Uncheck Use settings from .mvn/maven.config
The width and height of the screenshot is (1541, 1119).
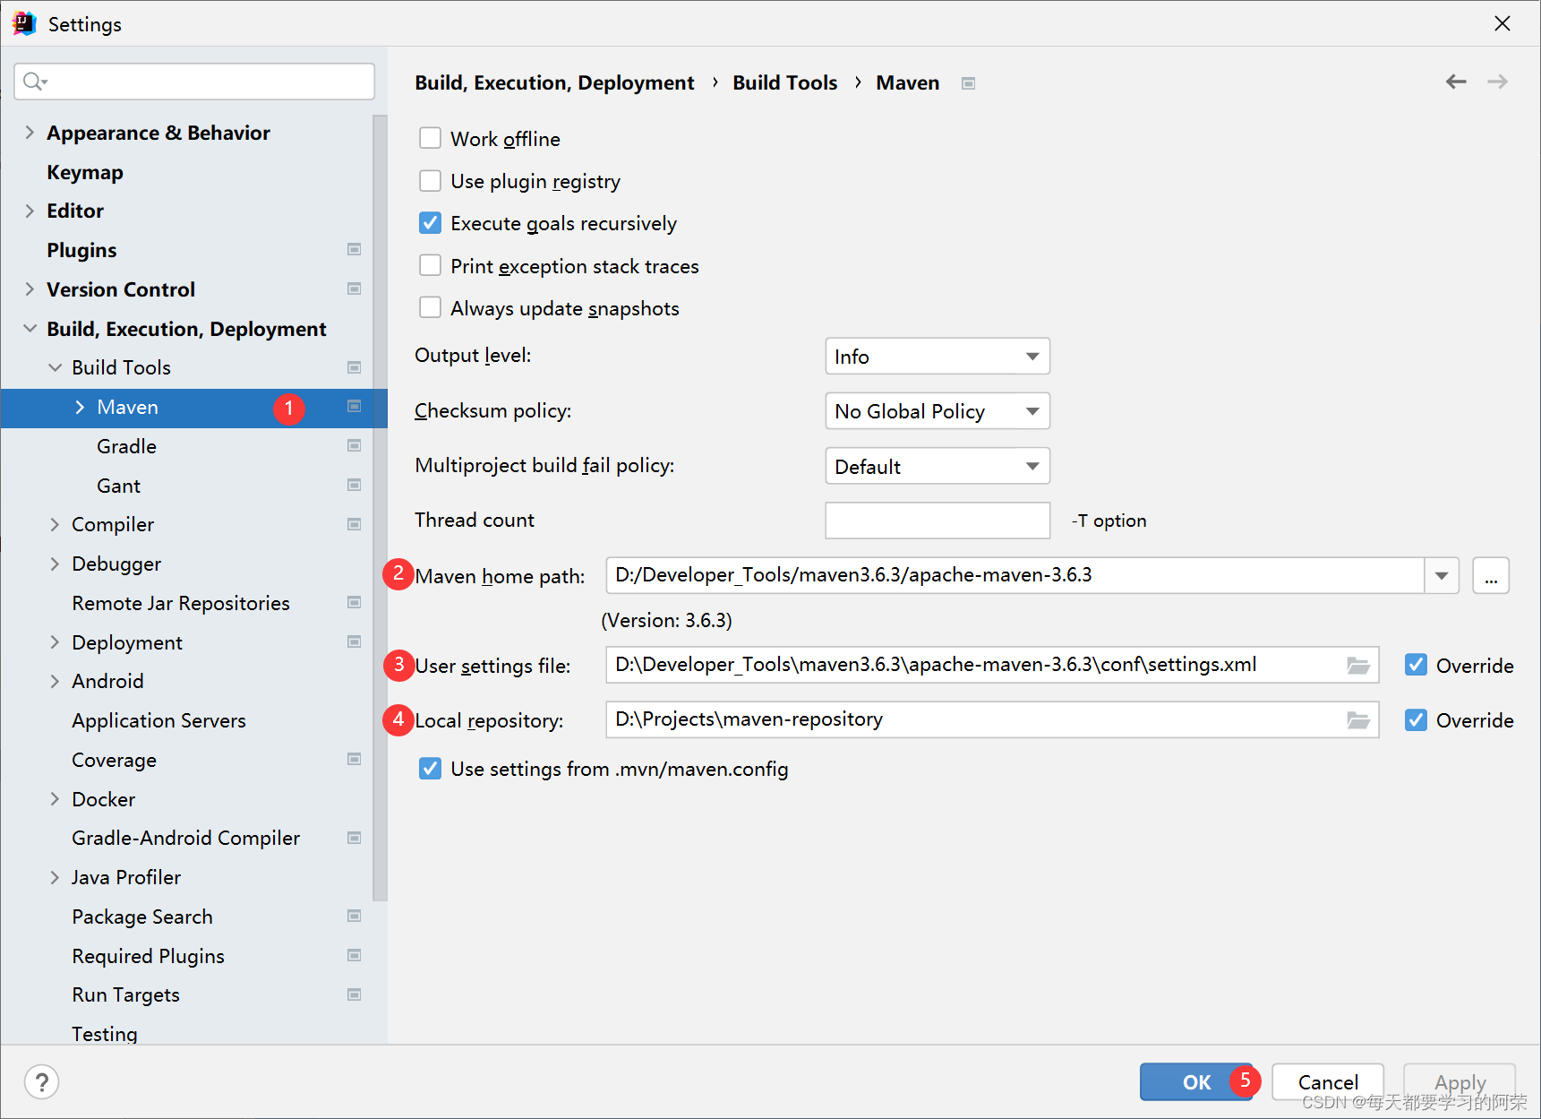pos(430,768)
